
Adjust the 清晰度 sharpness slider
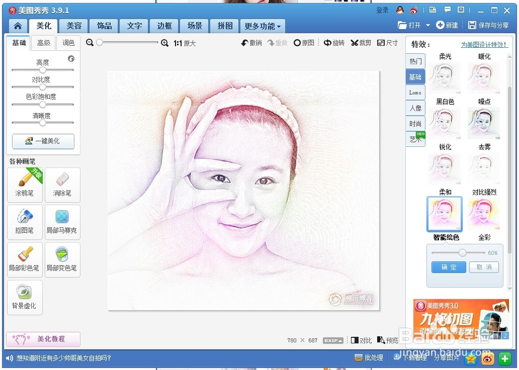coord(43,123)
